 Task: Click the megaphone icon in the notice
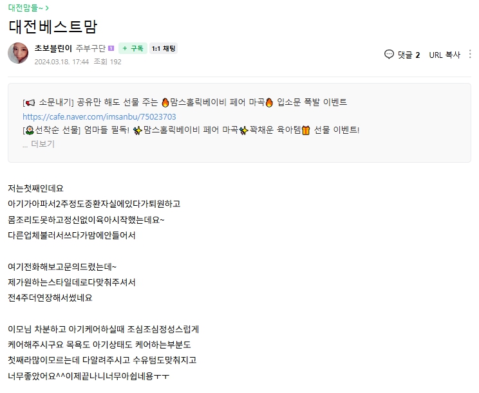(x=30, y=103)
